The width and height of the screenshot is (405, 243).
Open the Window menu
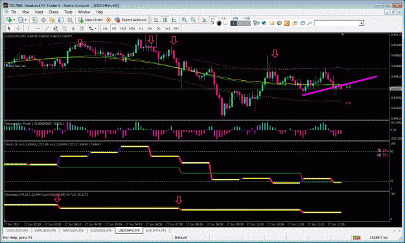(x=84, y=12)
